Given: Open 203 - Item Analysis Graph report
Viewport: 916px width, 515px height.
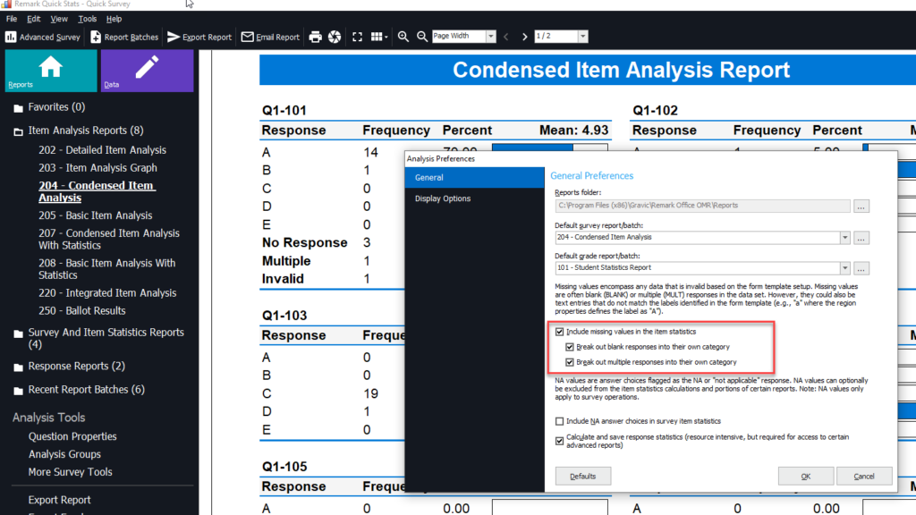Looking at the screenshot, I should [x=98, y=167].
